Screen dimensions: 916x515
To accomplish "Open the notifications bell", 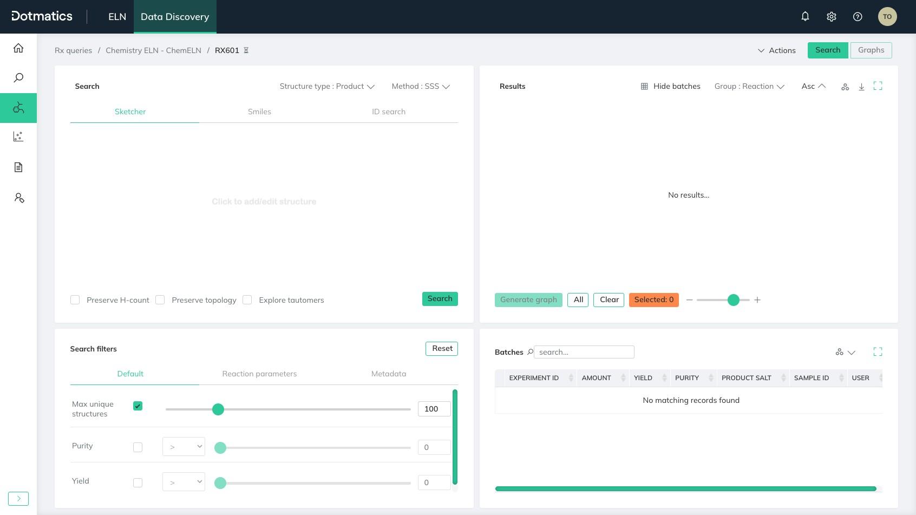I will [x=805, y=16].
